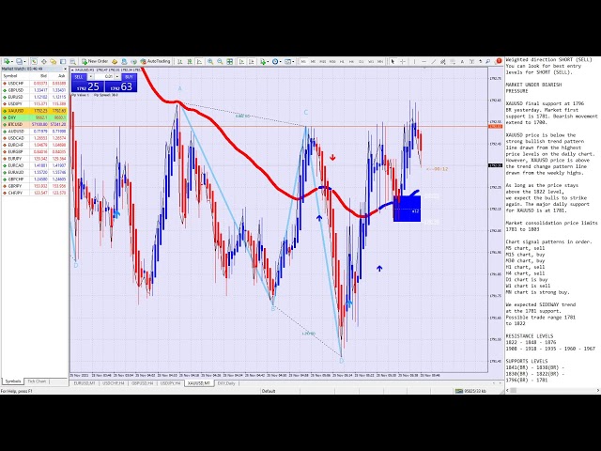Open the lot volume dropdown in trade panel
The image size is (601, 451).
[117, 77]
